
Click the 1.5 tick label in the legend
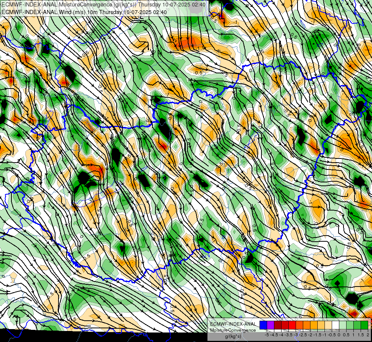coord(361,335)
